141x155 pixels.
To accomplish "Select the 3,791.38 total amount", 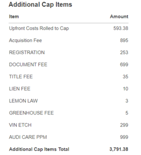I will click(x=119, y=149).
